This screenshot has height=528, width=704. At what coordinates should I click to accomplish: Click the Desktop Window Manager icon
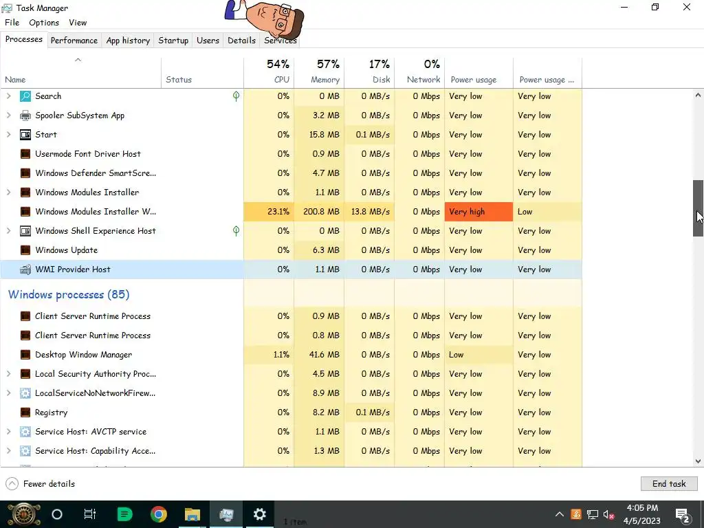[x=25, y=355]
